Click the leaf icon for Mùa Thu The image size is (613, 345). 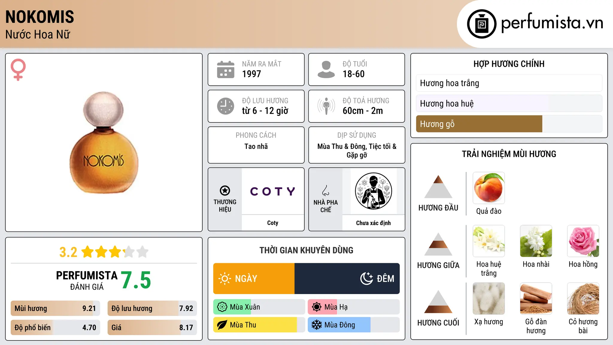(222, 325)
